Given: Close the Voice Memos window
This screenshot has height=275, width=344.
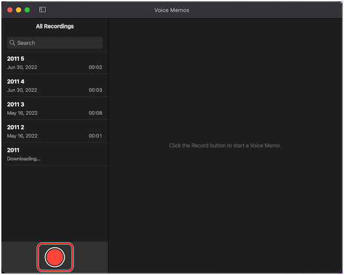Looking at the screenshot, I should coord(10,10).
